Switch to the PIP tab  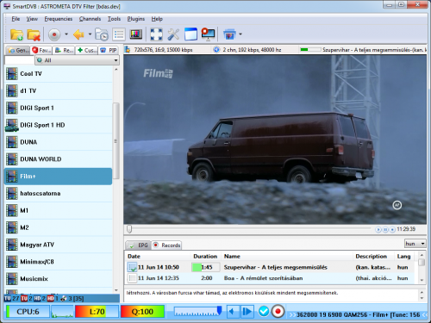[x=109, y=50]
